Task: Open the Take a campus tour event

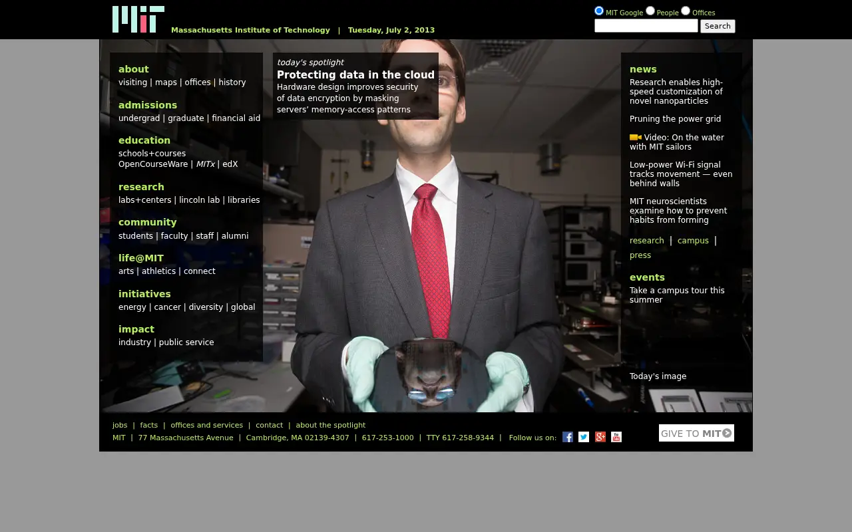Action: click(678, 295)
